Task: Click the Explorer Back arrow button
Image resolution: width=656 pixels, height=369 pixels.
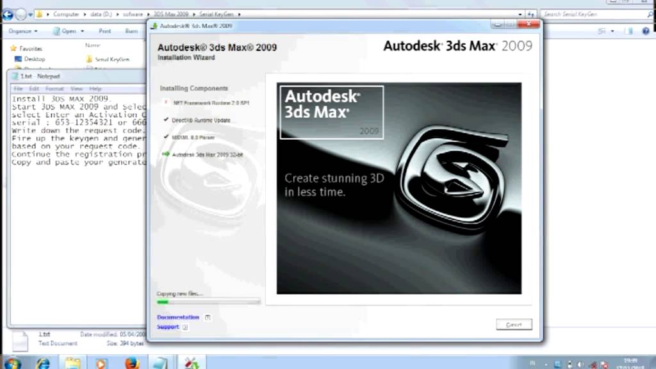Action: 8,15
